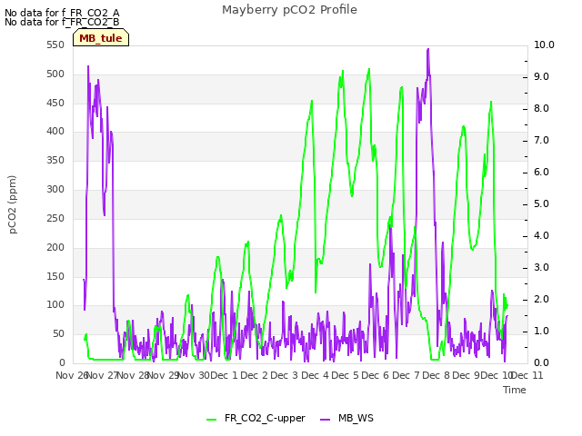Screen dimensions: 582x436
Task: Click the Dec 11 date label
Action: coord(527,375)
